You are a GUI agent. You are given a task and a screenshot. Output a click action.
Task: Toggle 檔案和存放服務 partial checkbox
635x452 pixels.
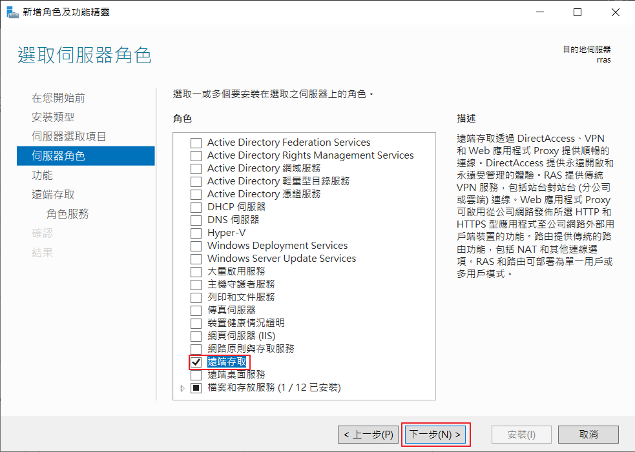[x=196, y=388]
